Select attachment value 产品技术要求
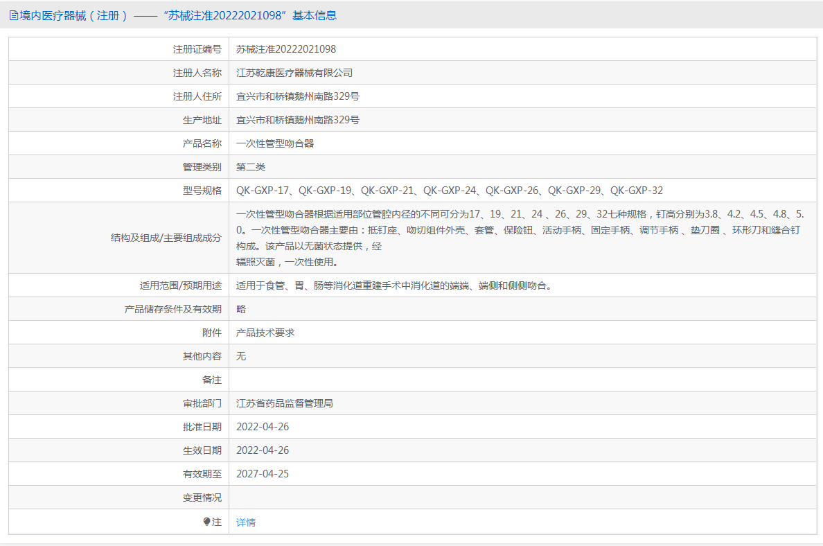 [x=265, y=333]
